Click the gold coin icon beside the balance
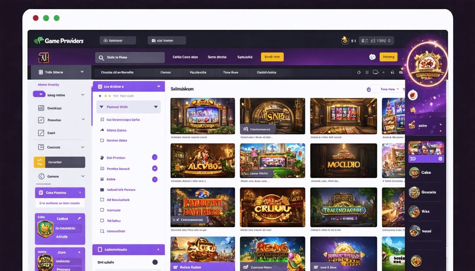475x271 pixels. [344, 40]
